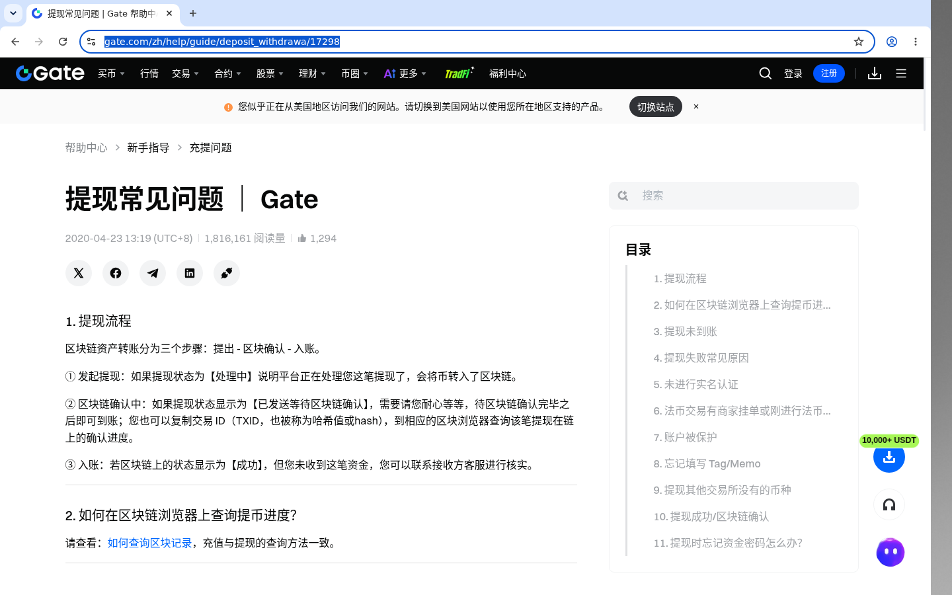This screenshot has width=952, height=595.
Task: Click the 2020-04-23 13:19 (UTC+8) timestamp
Action: point(129,238)
